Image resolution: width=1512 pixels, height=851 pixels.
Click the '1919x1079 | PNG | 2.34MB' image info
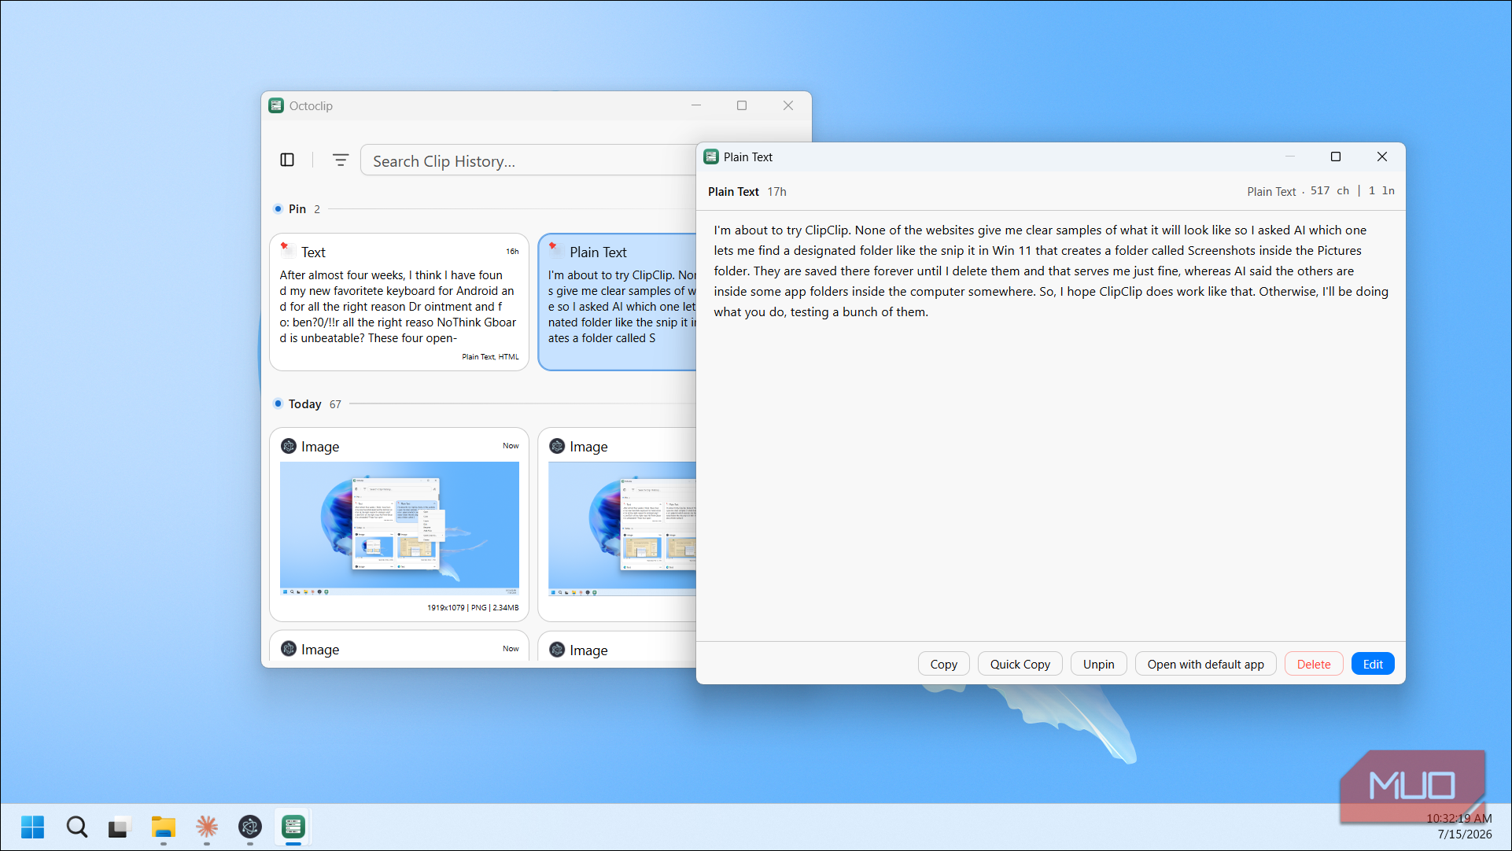click(473, 607)
